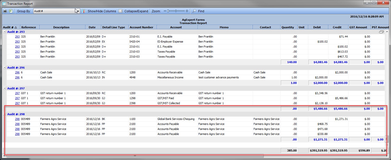Collapse the Audit #: 293 group
The width and height of the screenshot is (391, 160).
point(4,32)
